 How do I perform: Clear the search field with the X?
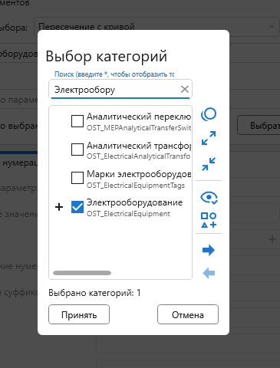point(185,89)
